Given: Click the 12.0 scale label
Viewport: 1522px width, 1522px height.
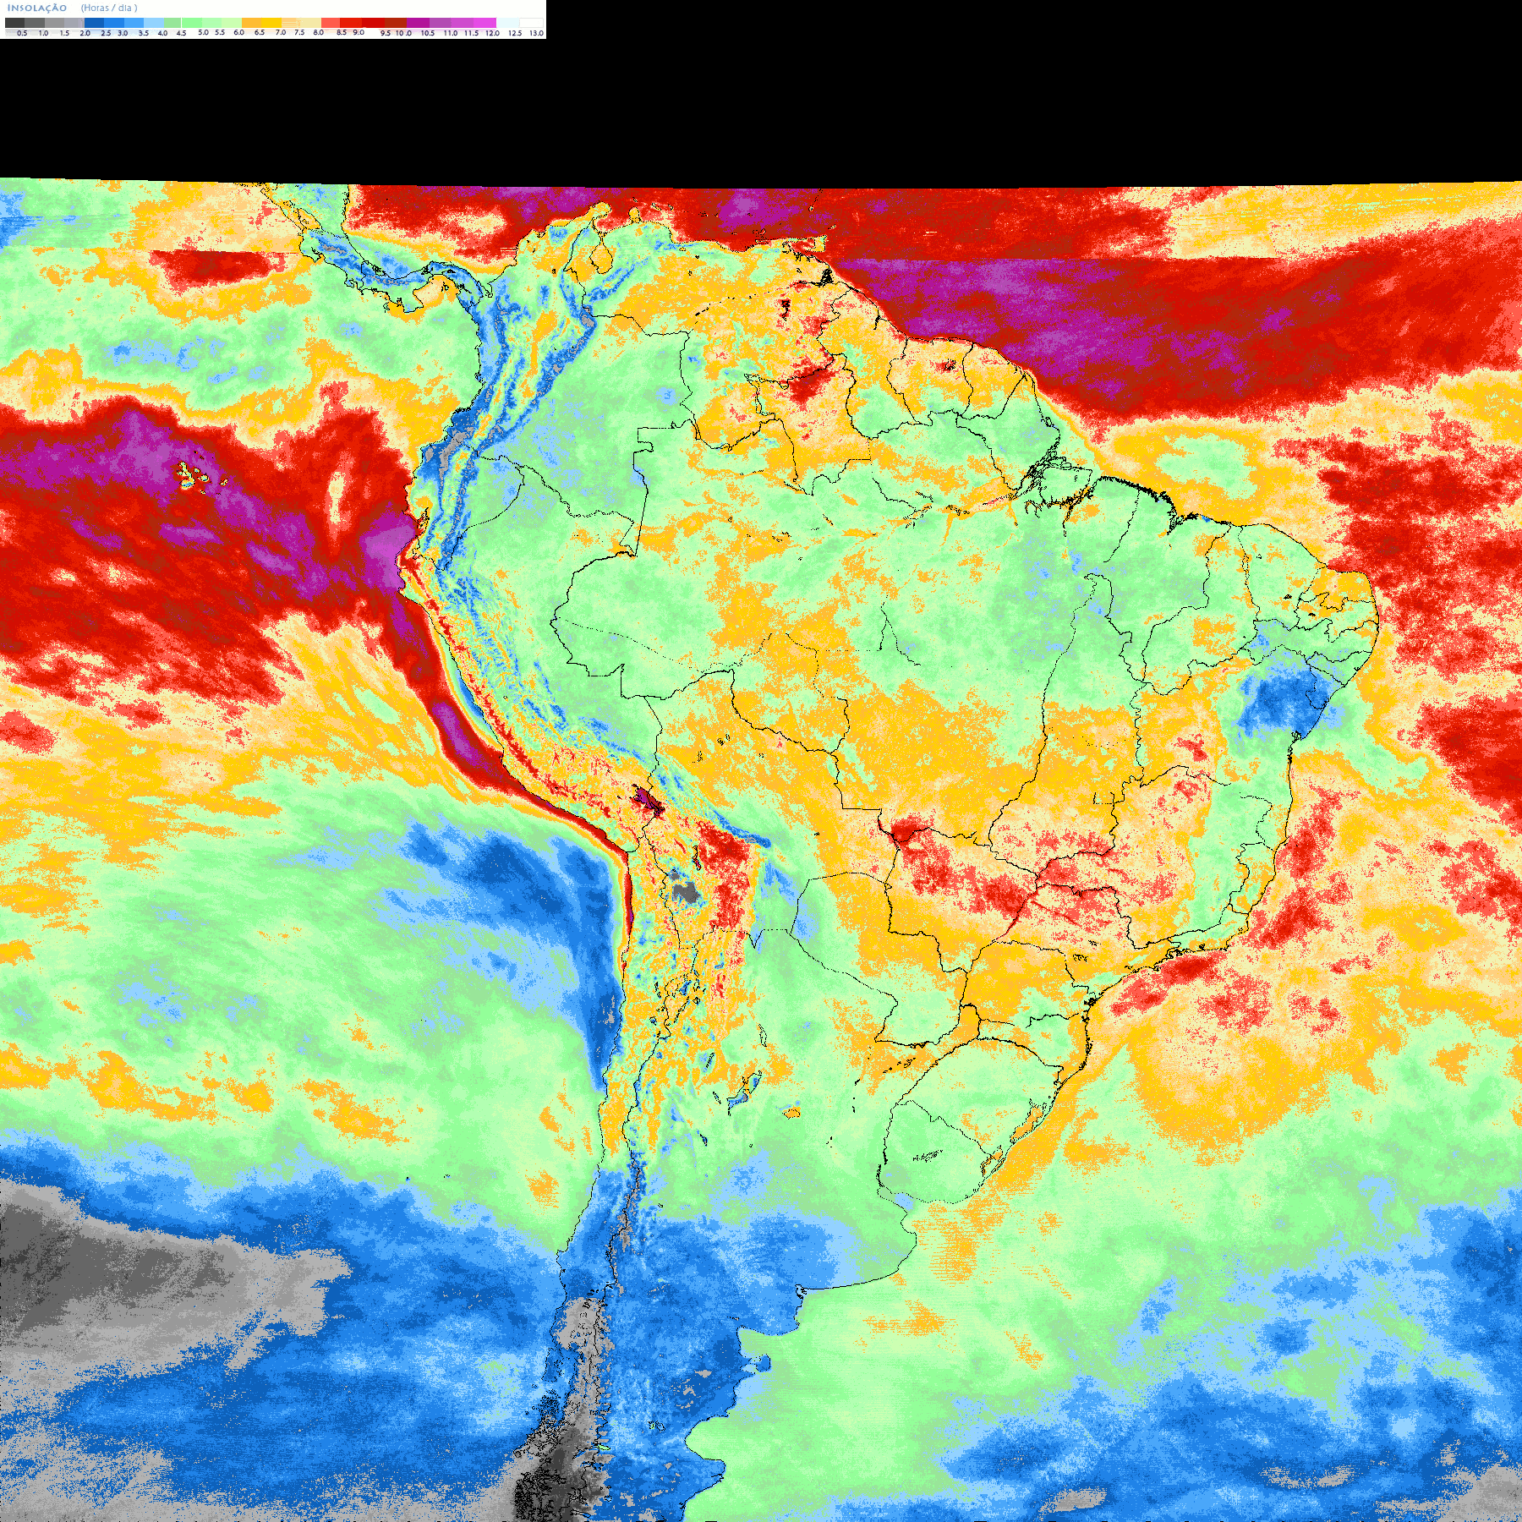Looking at the screenshot, I should 492,33.
